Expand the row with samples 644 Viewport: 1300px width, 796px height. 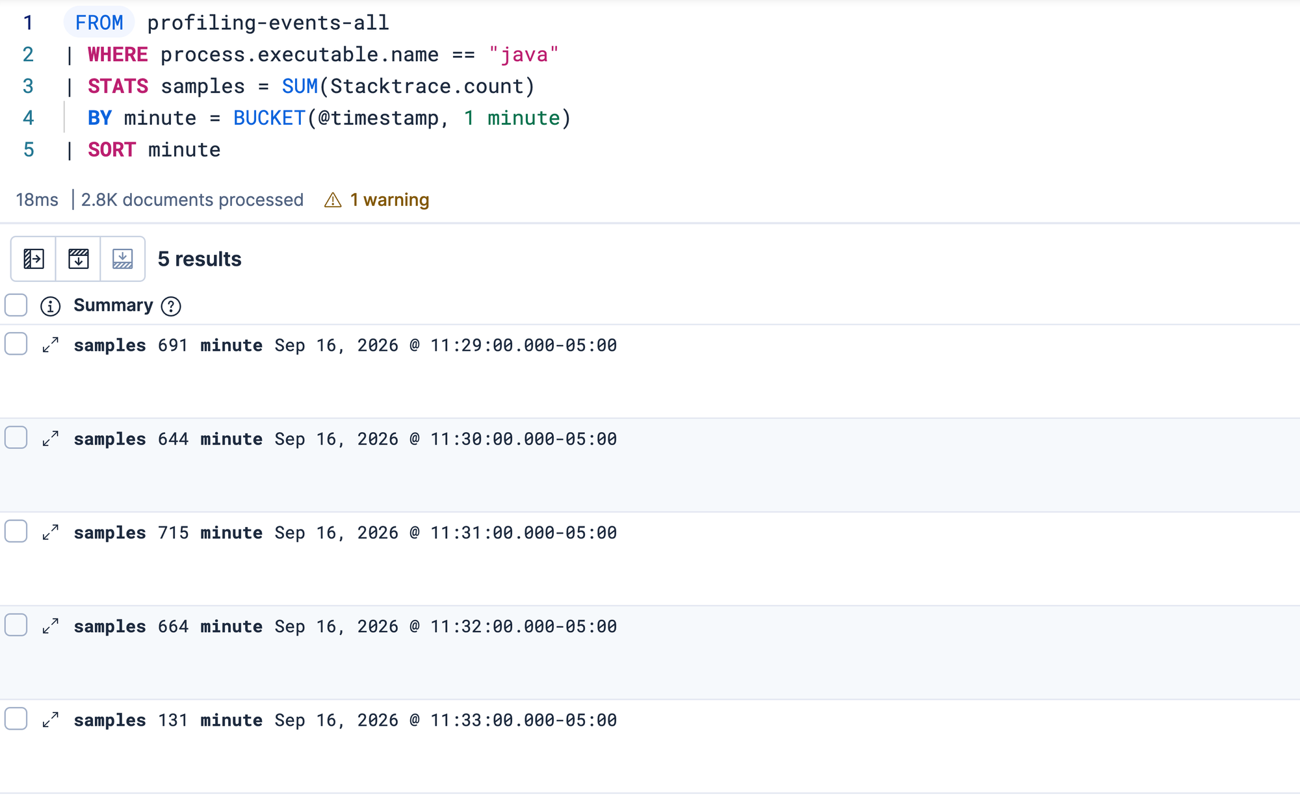pos(51,439)
